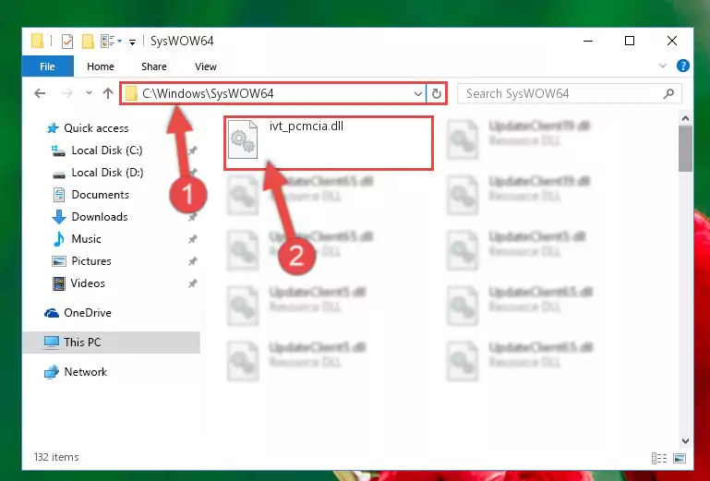Click New Folder icon in quick access toolbar
Screen dimensions: 710x481
(88, 42)
